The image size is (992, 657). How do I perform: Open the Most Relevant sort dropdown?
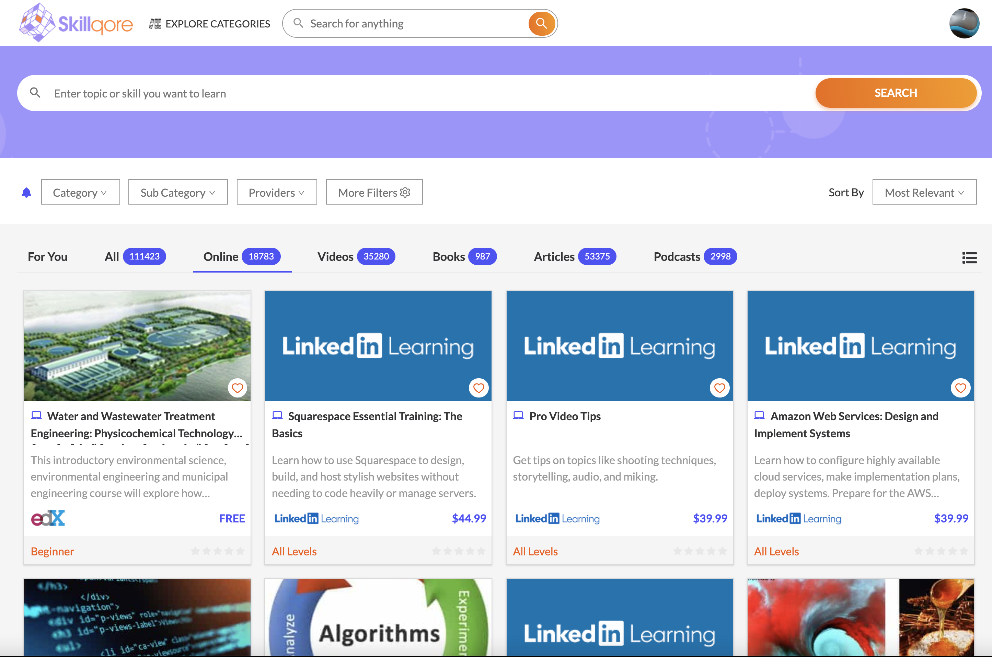[925, 192]
